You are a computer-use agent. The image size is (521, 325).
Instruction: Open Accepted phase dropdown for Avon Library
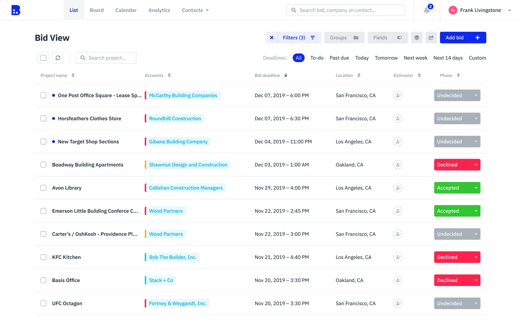pos(457,188)
